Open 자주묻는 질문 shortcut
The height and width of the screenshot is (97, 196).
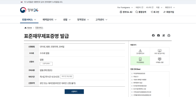(160, 61)
